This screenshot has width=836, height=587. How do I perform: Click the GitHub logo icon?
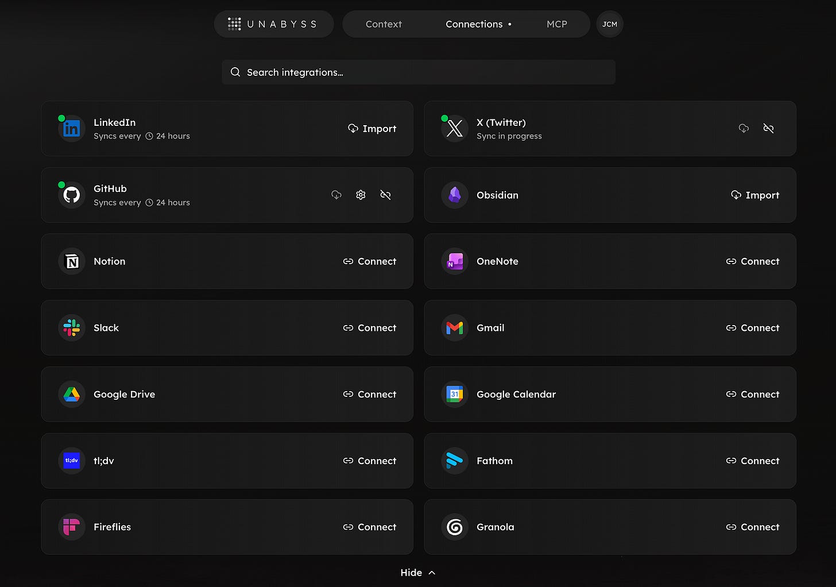[x=72, y=195]
